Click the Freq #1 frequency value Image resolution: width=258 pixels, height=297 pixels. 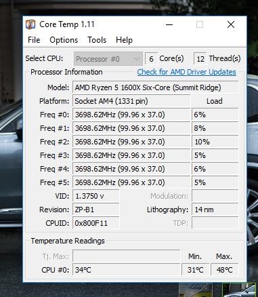(131, 128)
